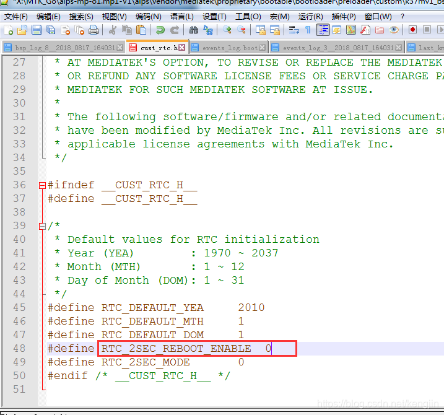Open the 运行(R) menu
The image size is (444, 415).
[310, 17]
